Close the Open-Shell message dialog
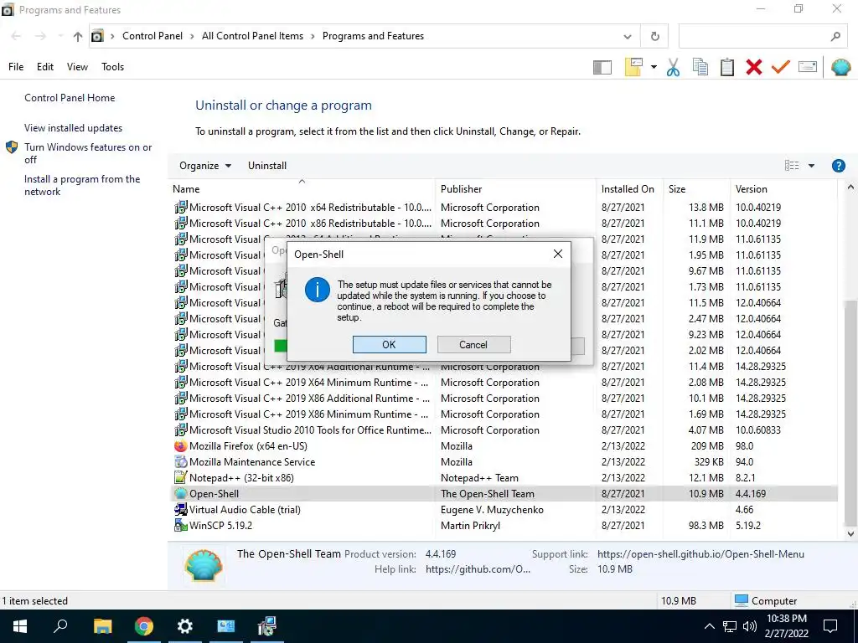Image resolution: width=858 pixels, height=643 pixels. [557, 254]
